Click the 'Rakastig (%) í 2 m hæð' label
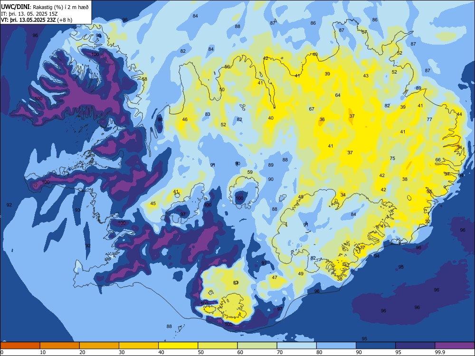The image size is (475, 356). [61, 7]
